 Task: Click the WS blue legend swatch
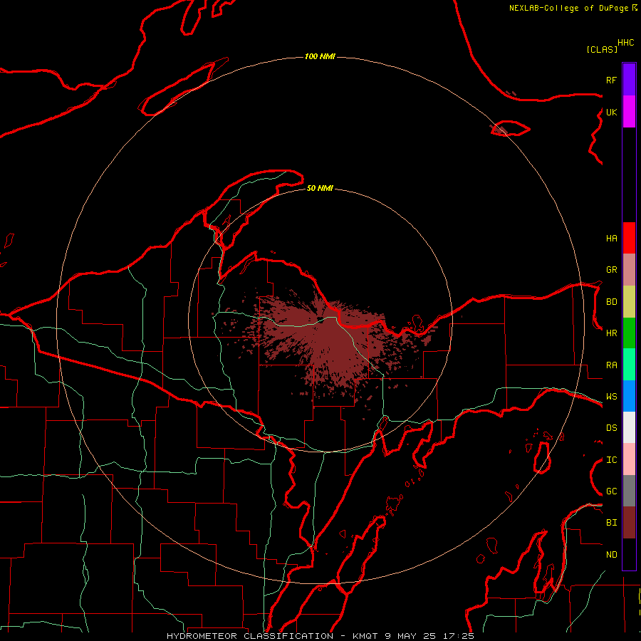click(629, 396)
